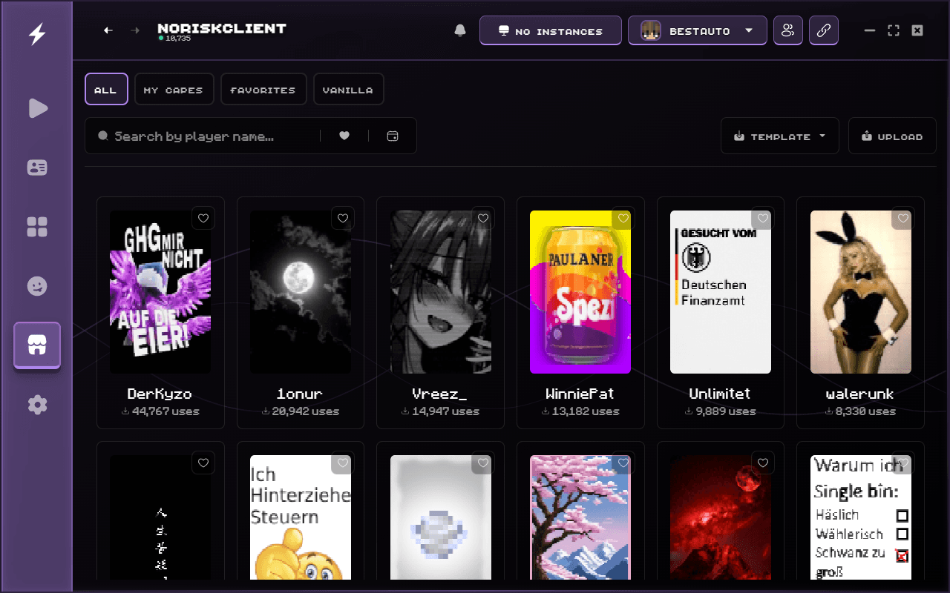Viewport: 950px width, 593px height.
Task: Favorite the Ich Hinterziehe Steuern cape
Action: point(343,463)
